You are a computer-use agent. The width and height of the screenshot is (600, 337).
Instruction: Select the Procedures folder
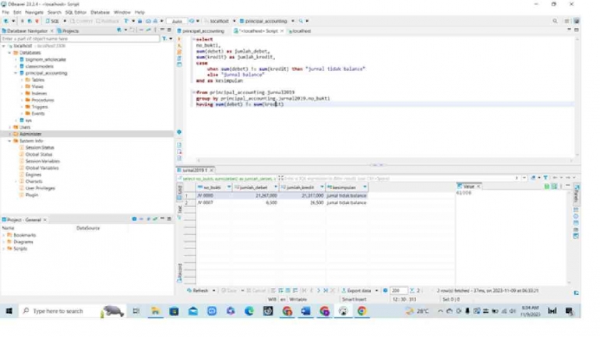coord(43,100)
